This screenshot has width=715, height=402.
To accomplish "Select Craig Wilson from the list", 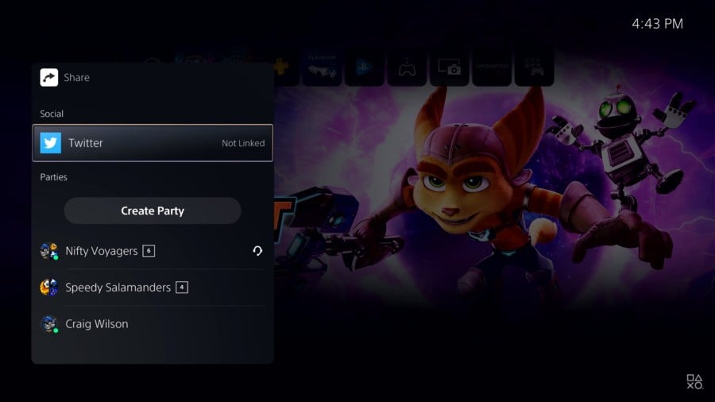I will [153, 324].
